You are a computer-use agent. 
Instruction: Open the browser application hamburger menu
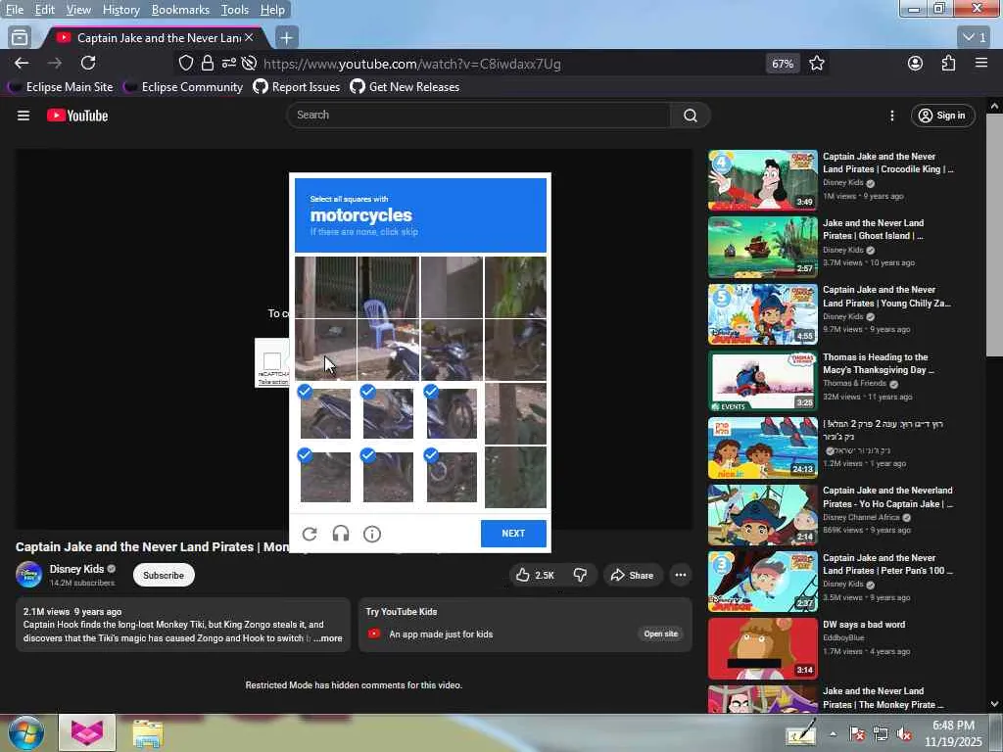pos(980,63)
